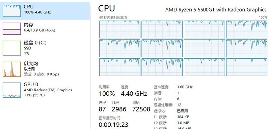Click the top-right logical processor graph
Image resolution: width=270 pixels, height=129 pixels.
click(x=247, y=29)
